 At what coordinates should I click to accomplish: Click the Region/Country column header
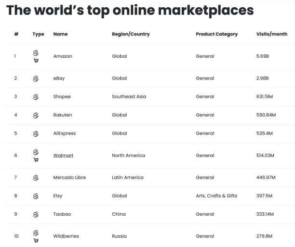[131, 34]
